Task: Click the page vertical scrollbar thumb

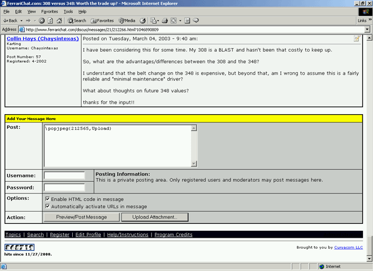Action: click(x=369, y=246)
